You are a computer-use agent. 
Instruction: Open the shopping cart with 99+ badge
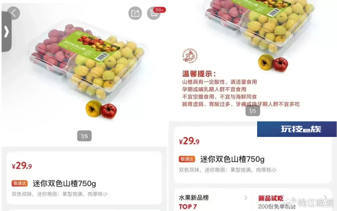point(154,13)
